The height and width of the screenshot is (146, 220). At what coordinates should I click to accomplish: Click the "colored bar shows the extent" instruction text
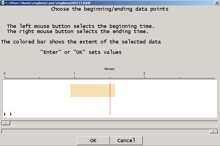[x=81, y=42]
